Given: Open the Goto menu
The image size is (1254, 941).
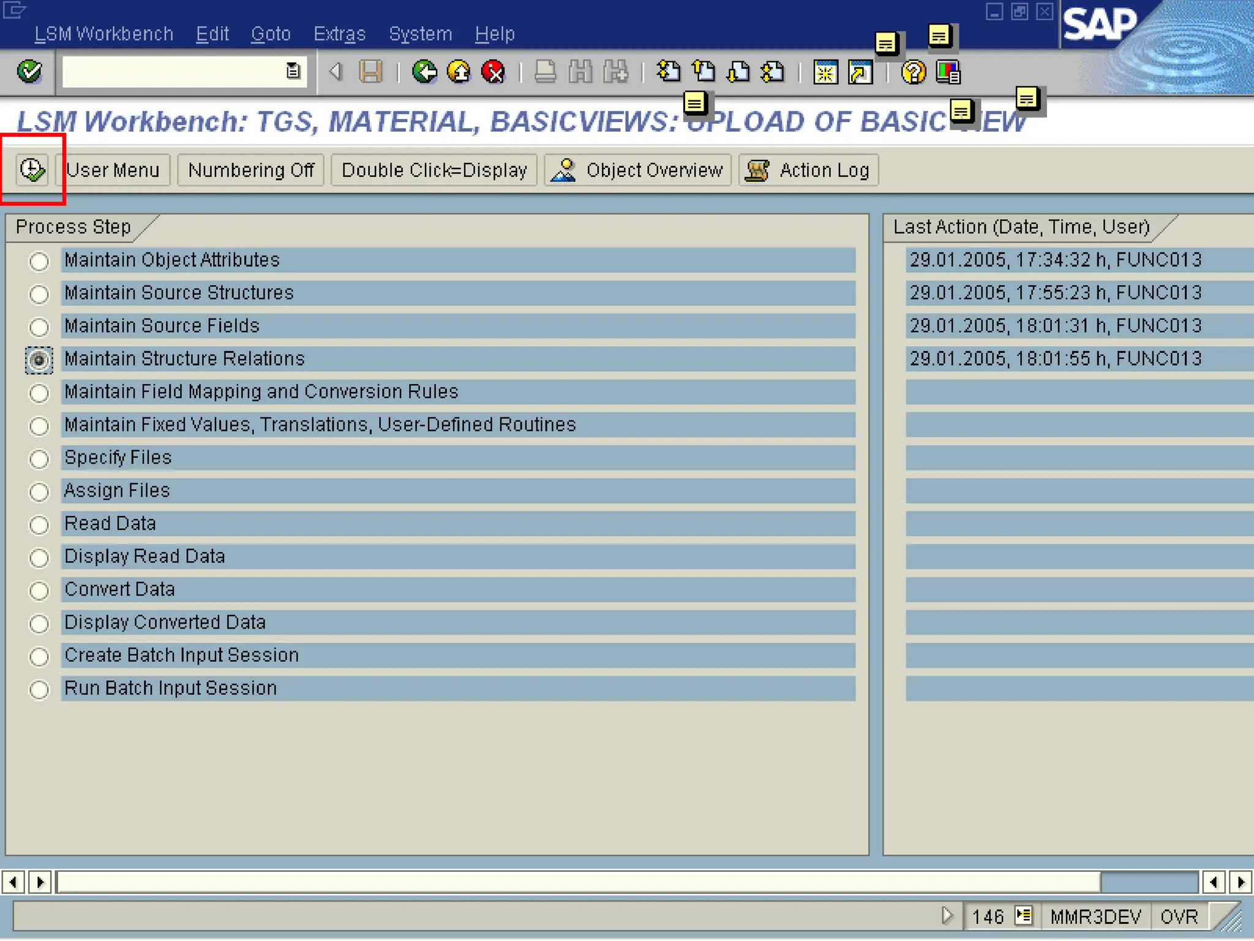Looking at the screenshot, I should tap(271, 34).
